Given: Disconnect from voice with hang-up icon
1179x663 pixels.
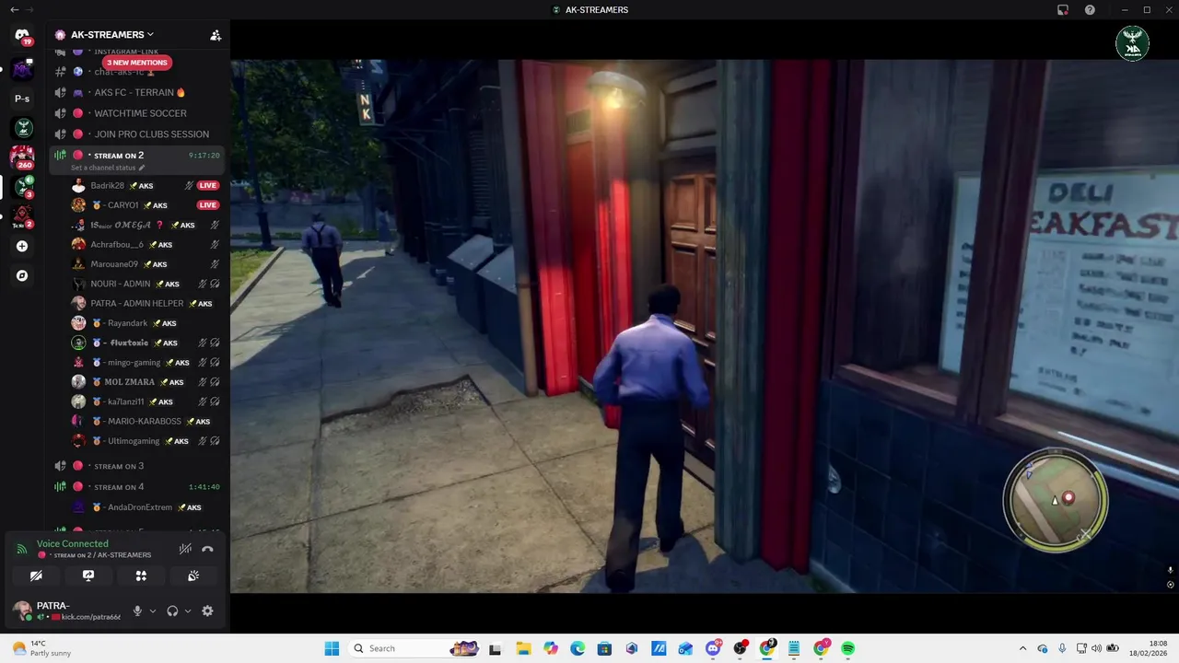Looking at the screenshot, I should pyautogui.click(x=207, y=549).
